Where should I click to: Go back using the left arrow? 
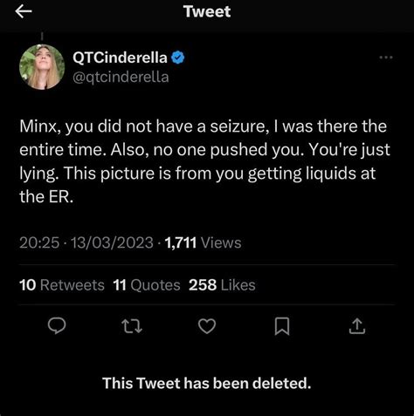pos(24,12)
